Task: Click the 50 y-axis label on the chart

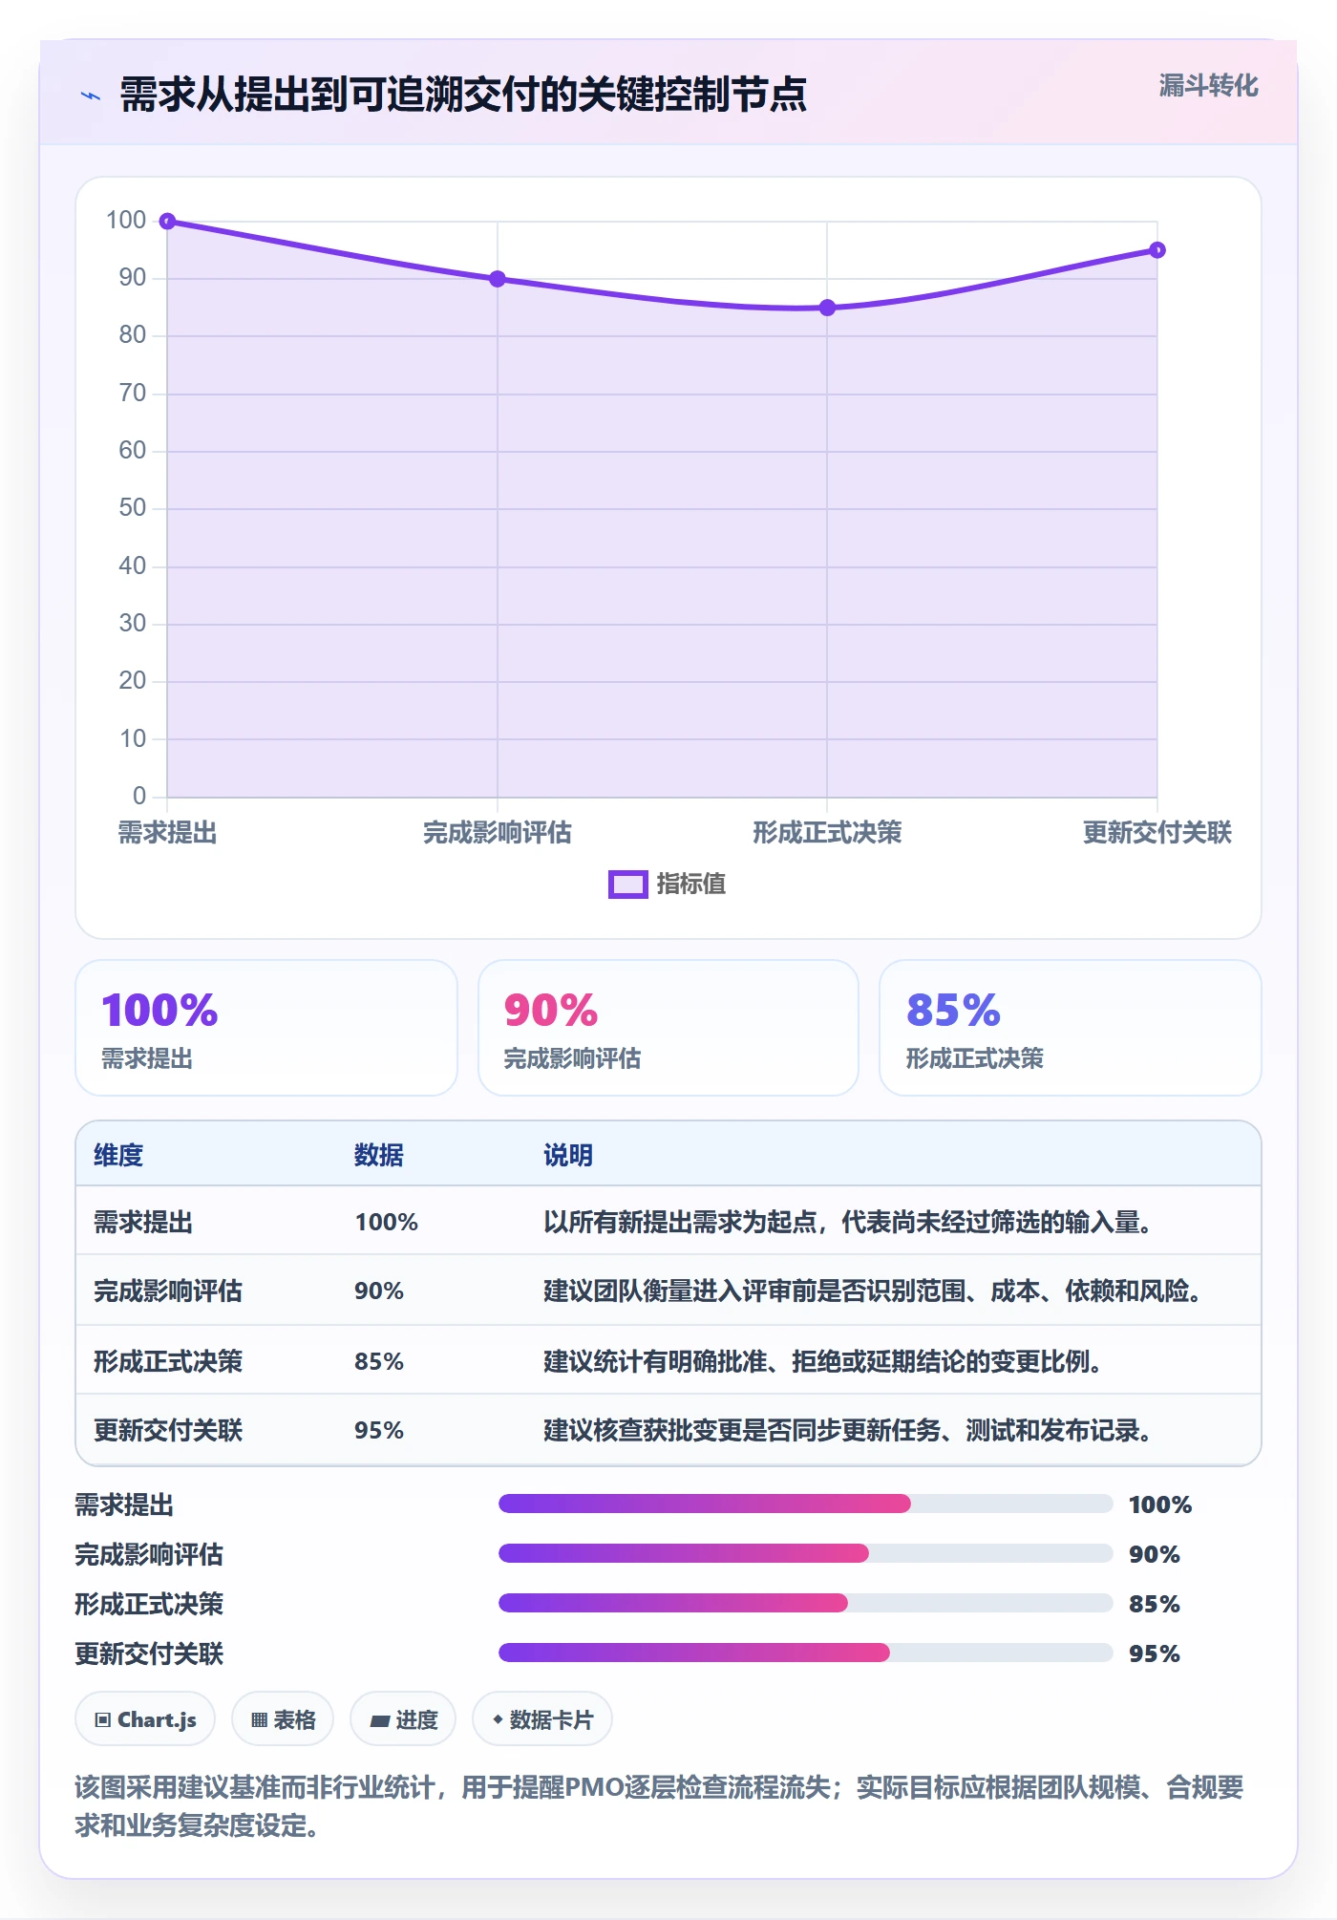Action: 133,507
